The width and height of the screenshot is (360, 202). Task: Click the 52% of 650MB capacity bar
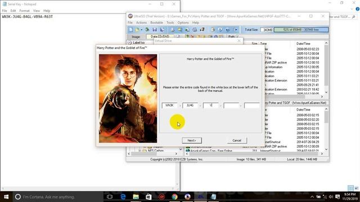point(301,30)
